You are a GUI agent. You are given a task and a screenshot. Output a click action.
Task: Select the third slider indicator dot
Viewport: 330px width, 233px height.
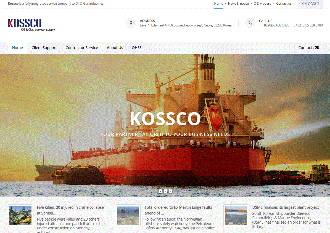coord(170,191)
